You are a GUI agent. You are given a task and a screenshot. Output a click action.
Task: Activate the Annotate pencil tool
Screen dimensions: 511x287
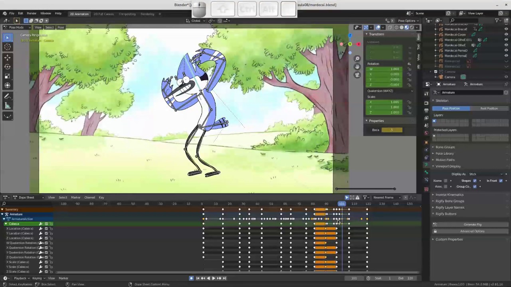(7, 96)
